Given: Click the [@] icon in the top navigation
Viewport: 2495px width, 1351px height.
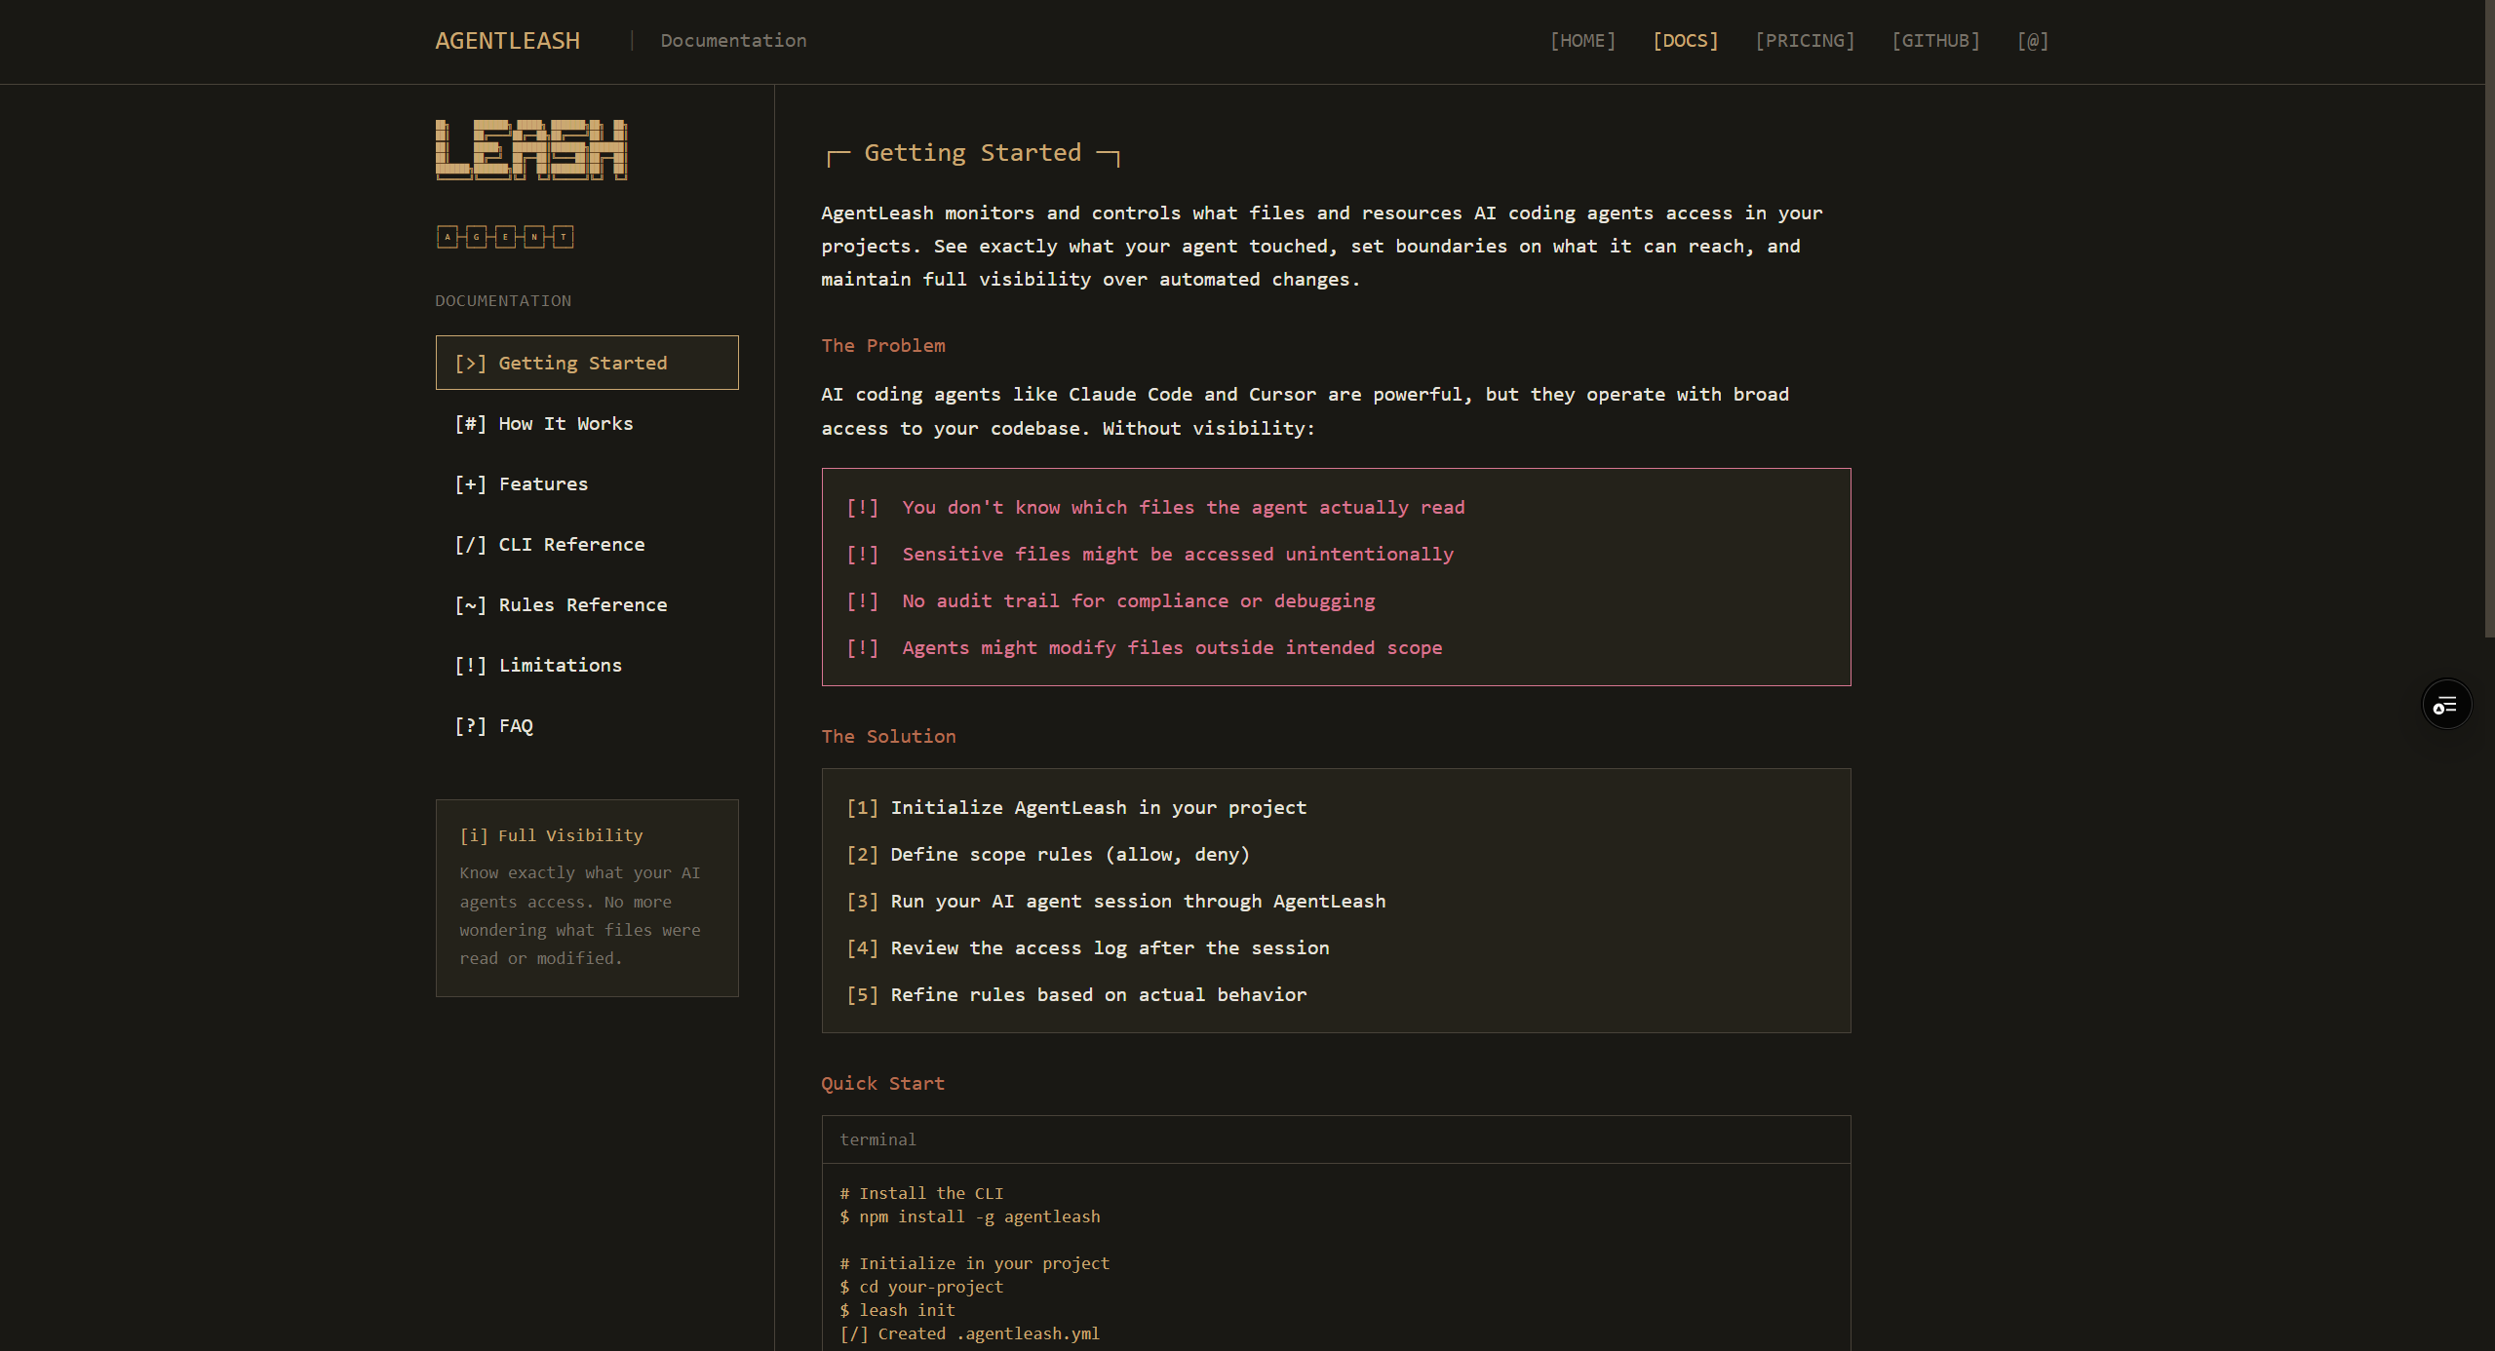Looking at the screenshot, I should pyautogui.click(x=2032, y=40).
